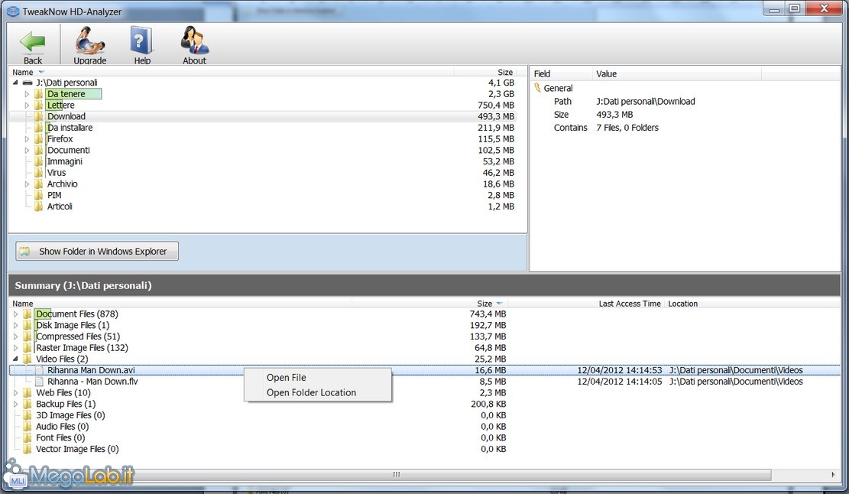849x494 pixels.
Task: Expand the Documenti folder node
Action: [27, 150]
